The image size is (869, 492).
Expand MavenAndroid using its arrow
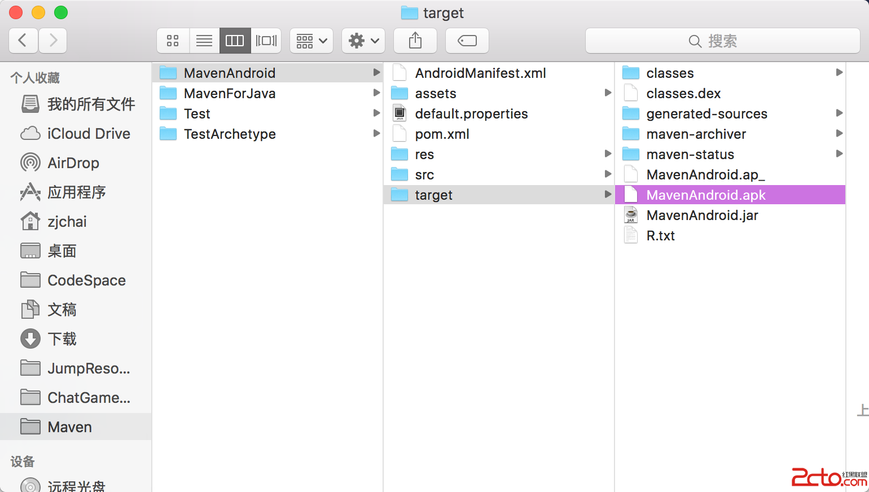point(376,72)
